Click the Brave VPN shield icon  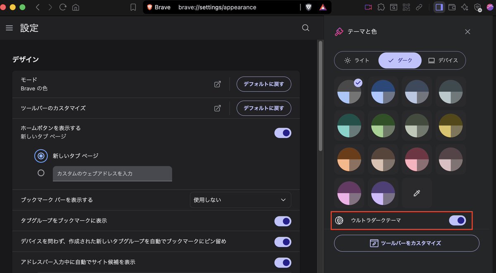(x=478, y=7)
